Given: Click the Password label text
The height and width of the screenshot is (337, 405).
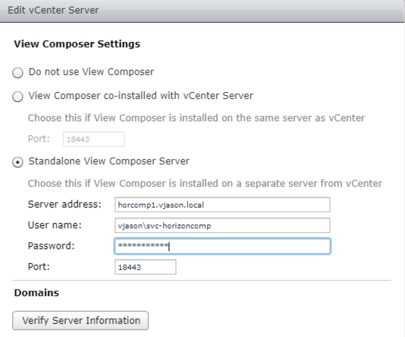Looking at the screenshot, I should tap(51, 246).
